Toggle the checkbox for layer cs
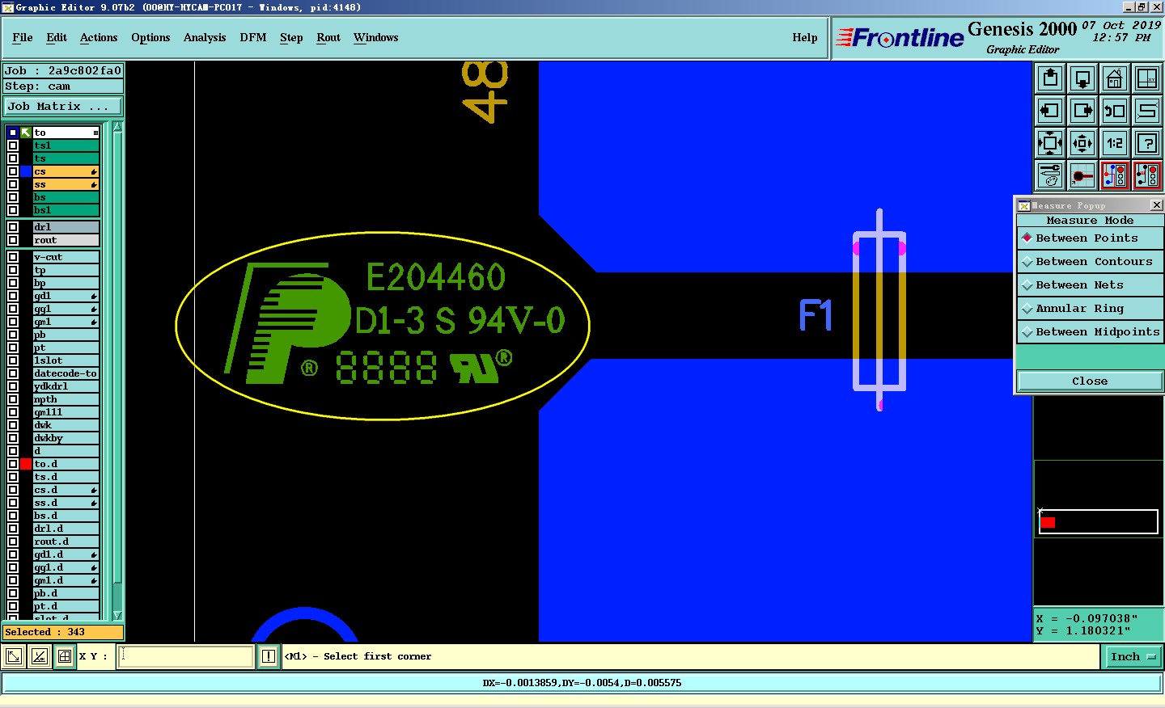 pos(13,171)
